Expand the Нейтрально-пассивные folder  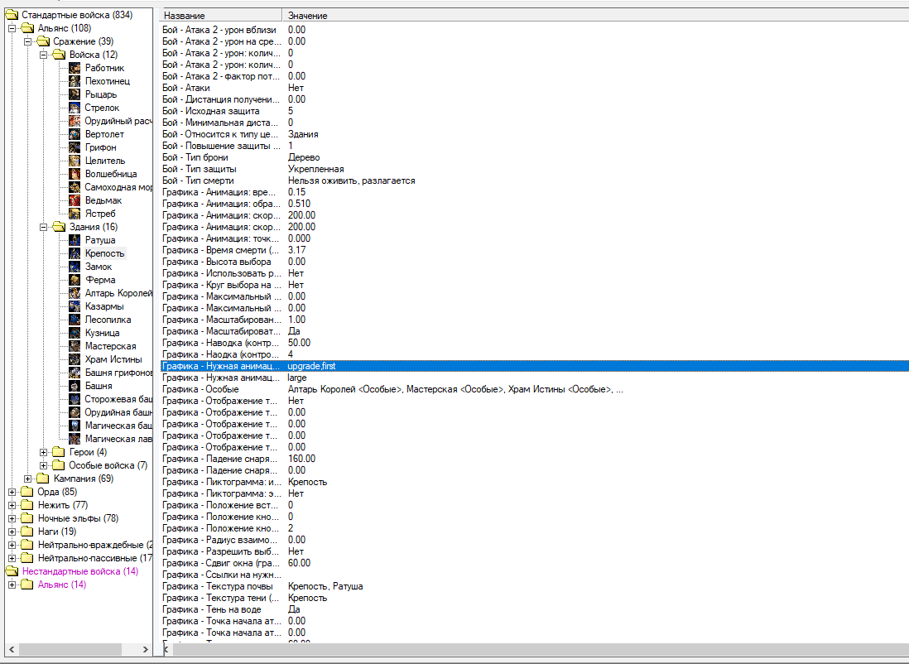12,559
